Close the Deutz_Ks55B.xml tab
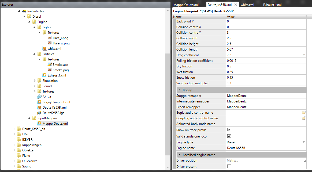Viewport: 312px width, 172px height. click(x=236, y=5)
